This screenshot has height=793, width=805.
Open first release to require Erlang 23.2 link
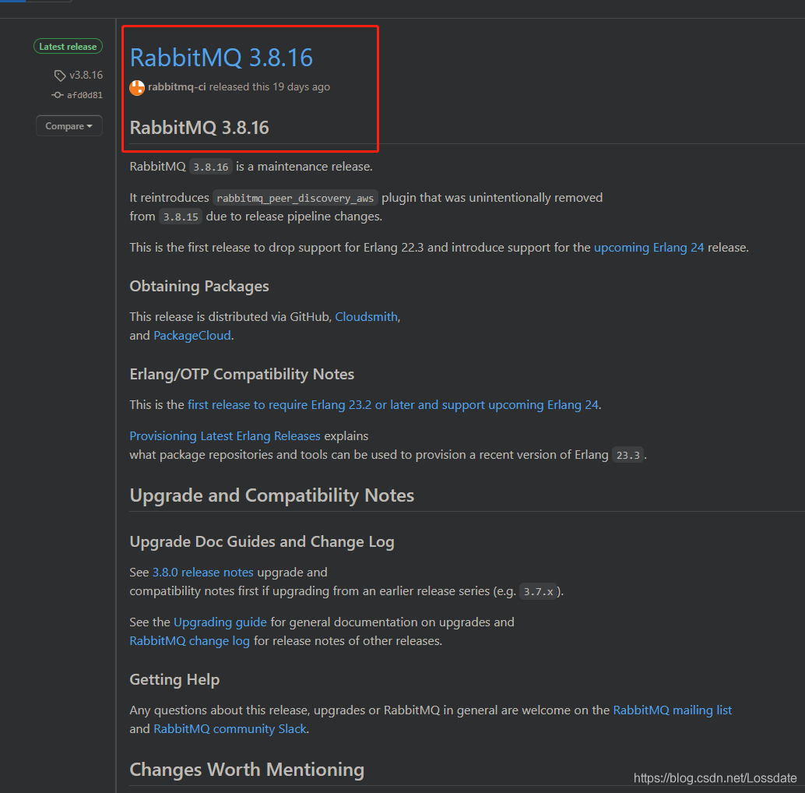[393, 405]
